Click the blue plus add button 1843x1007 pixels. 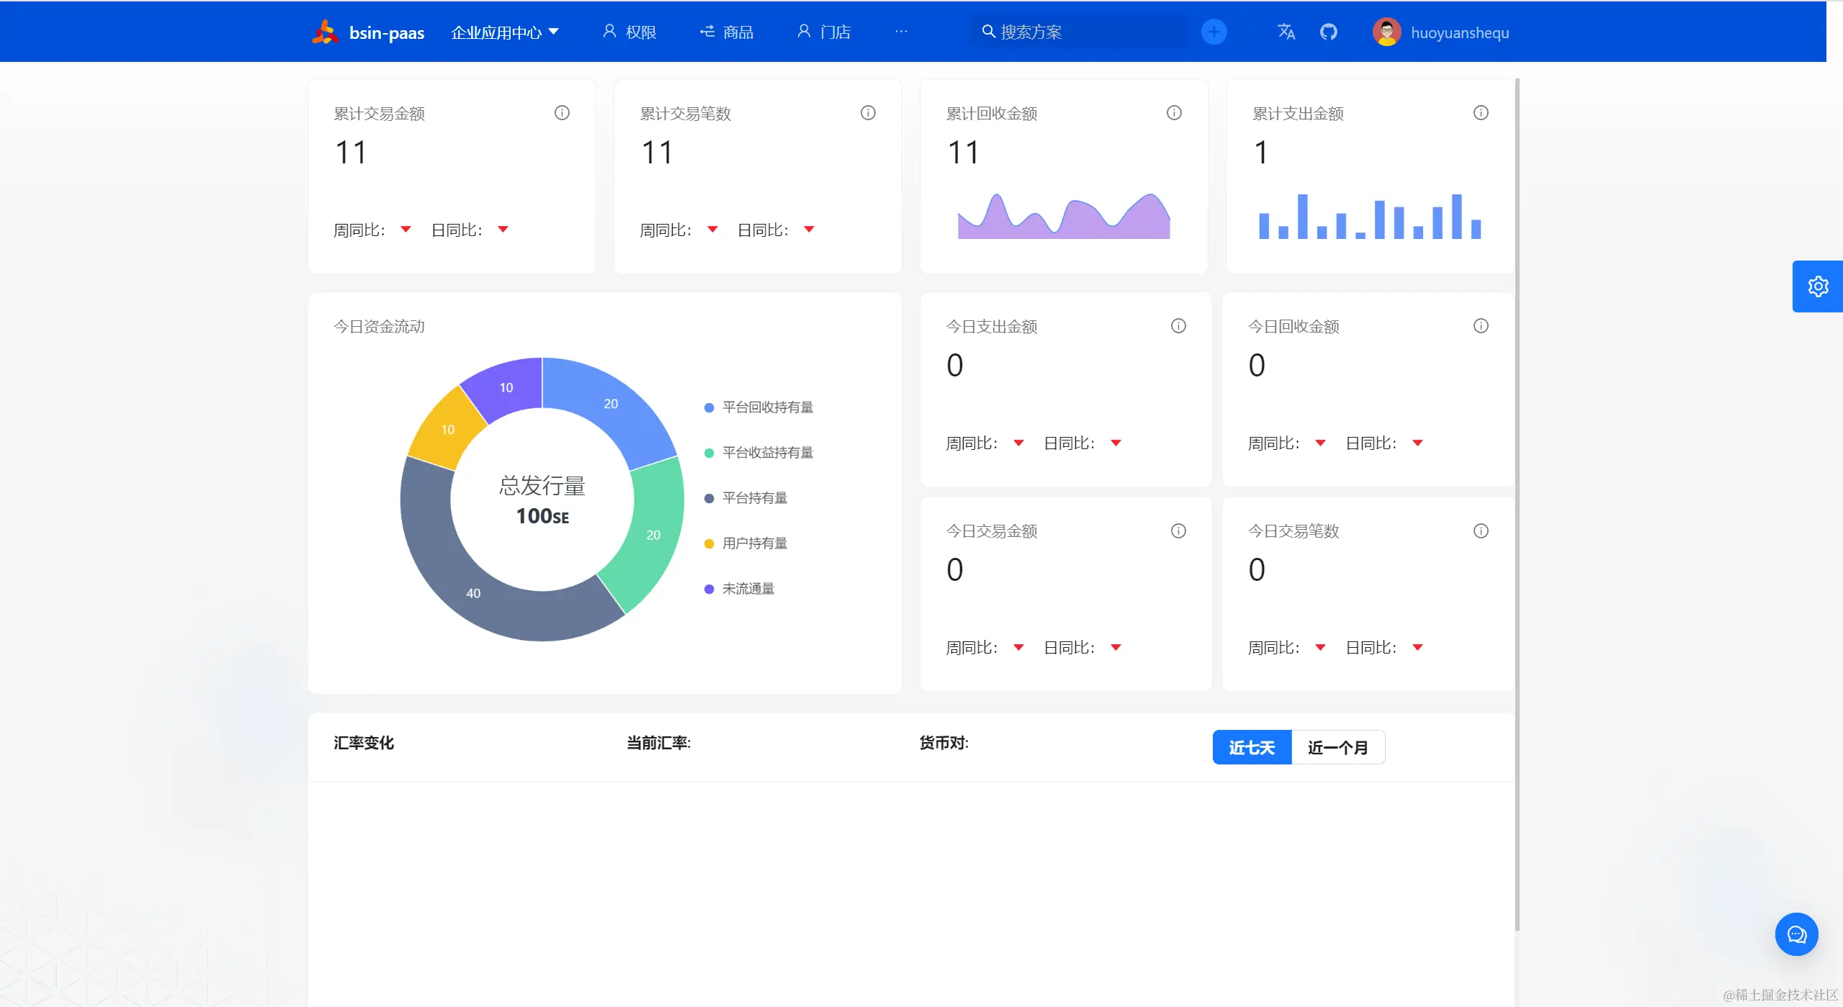pos(1214,32)
